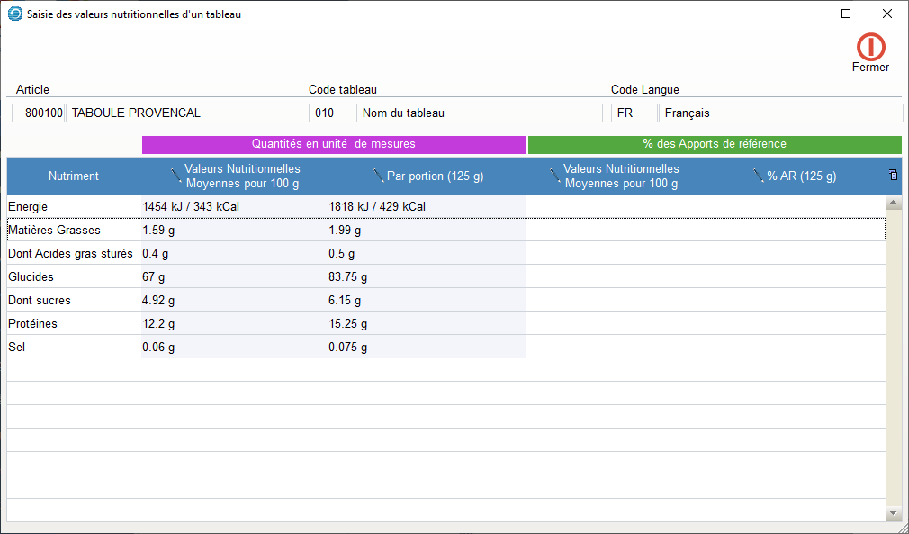Click the Code tableau field 010

point(331,113)
